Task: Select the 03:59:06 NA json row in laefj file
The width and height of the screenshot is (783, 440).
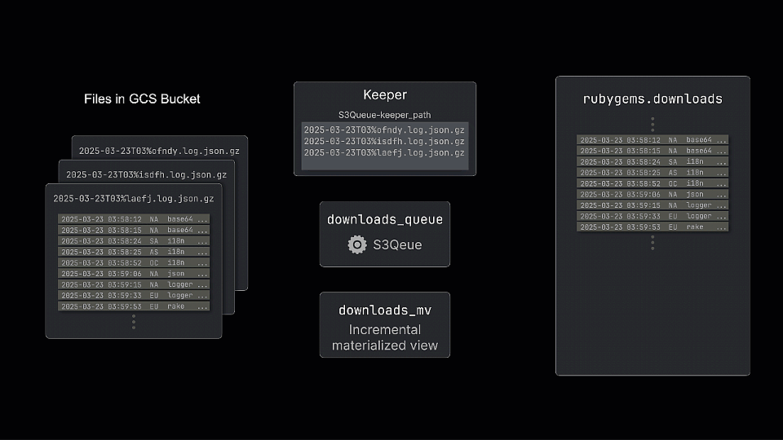Action: click(x=134, y=274)
